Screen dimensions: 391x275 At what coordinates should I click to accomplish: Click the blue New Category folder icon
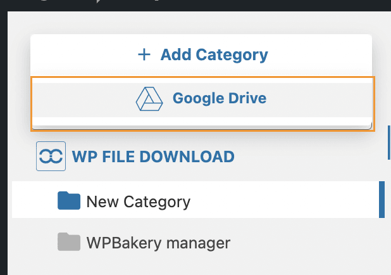(x=69, y=201)
